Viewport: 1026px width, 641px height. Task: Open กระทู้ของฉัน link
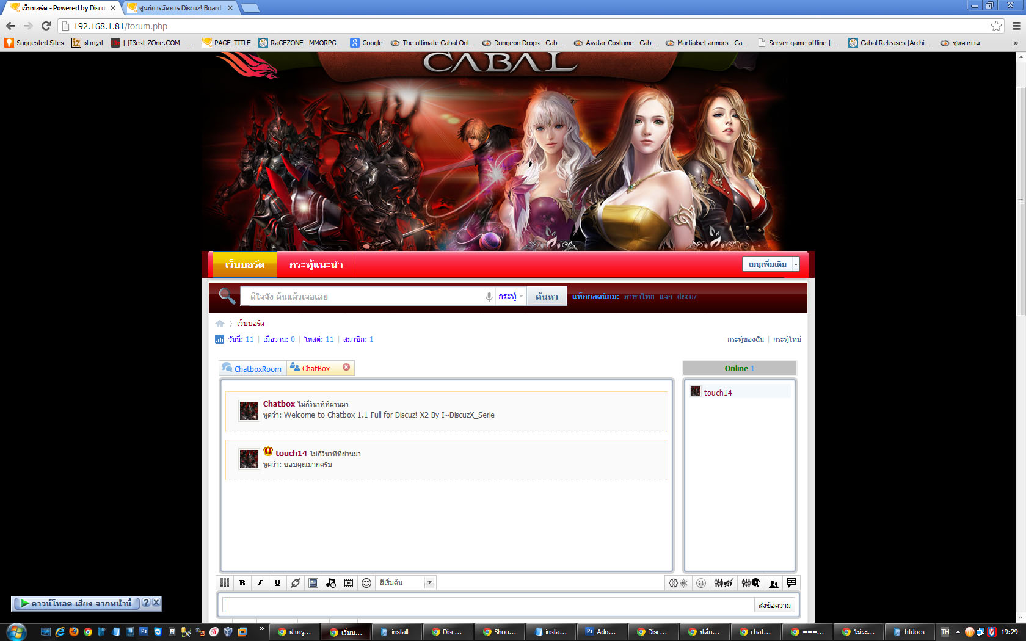click(745, 339)
